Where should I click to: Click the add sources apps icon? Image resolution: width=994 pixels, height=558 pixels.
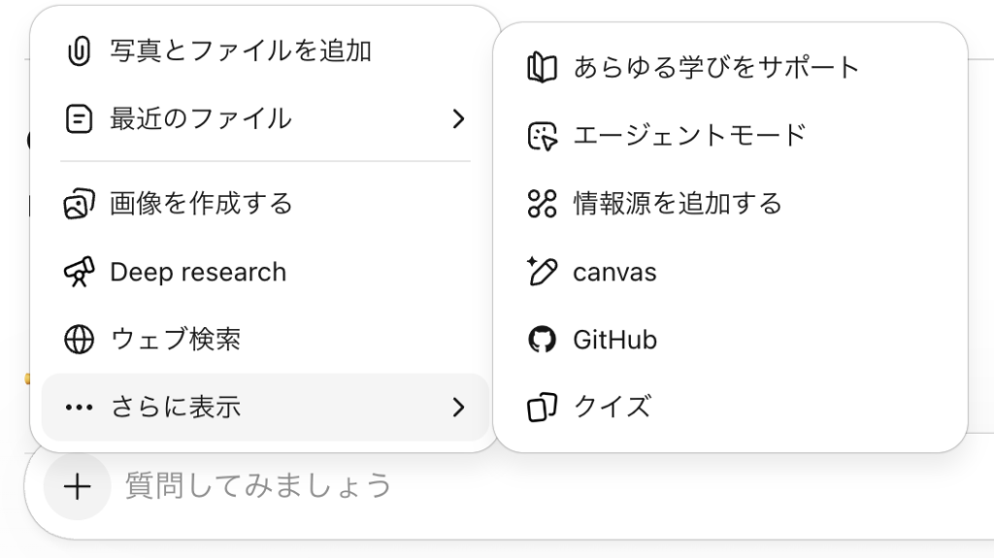(542, 204)
